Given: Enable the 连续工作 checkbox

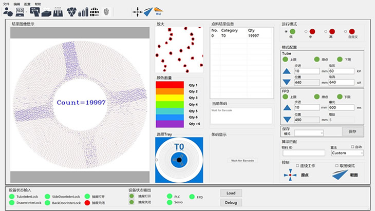Looking at the screenshot, I should tap(297, 166).
